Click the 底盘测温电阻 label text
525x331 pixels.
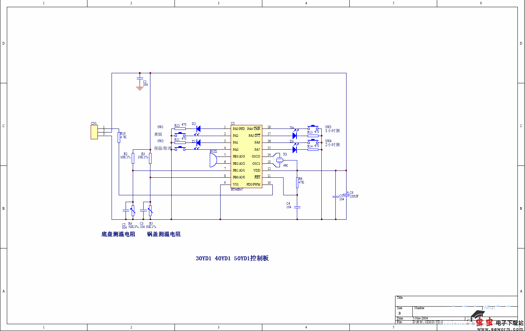point(118,234)
